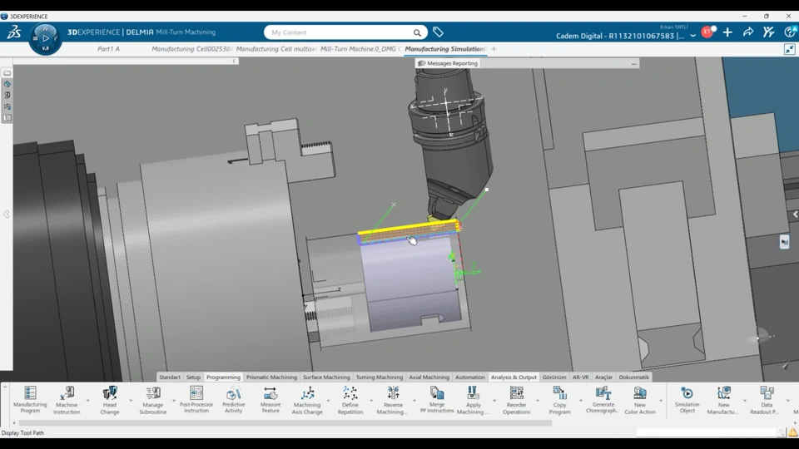Open the 3D compass play button
The image size is (799, 449).
coord(45,38)
